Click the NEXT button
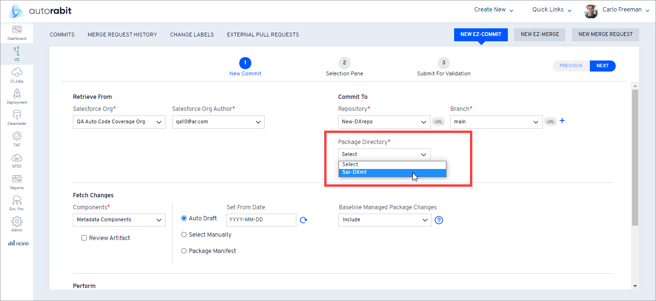 click(x=602, y=65)
